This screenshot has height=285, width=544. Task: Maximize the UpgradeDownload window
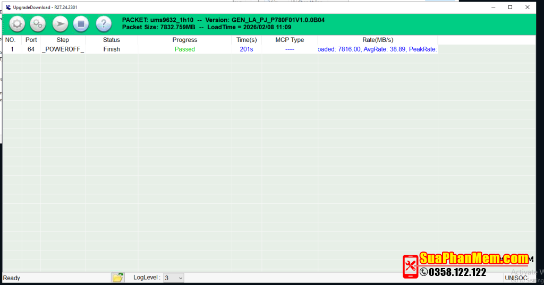coord(511,7)
